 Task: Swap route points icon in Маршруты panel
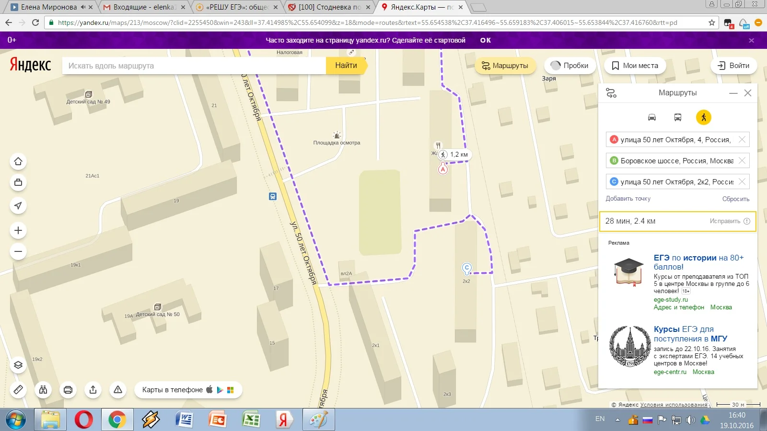(611, 93)
